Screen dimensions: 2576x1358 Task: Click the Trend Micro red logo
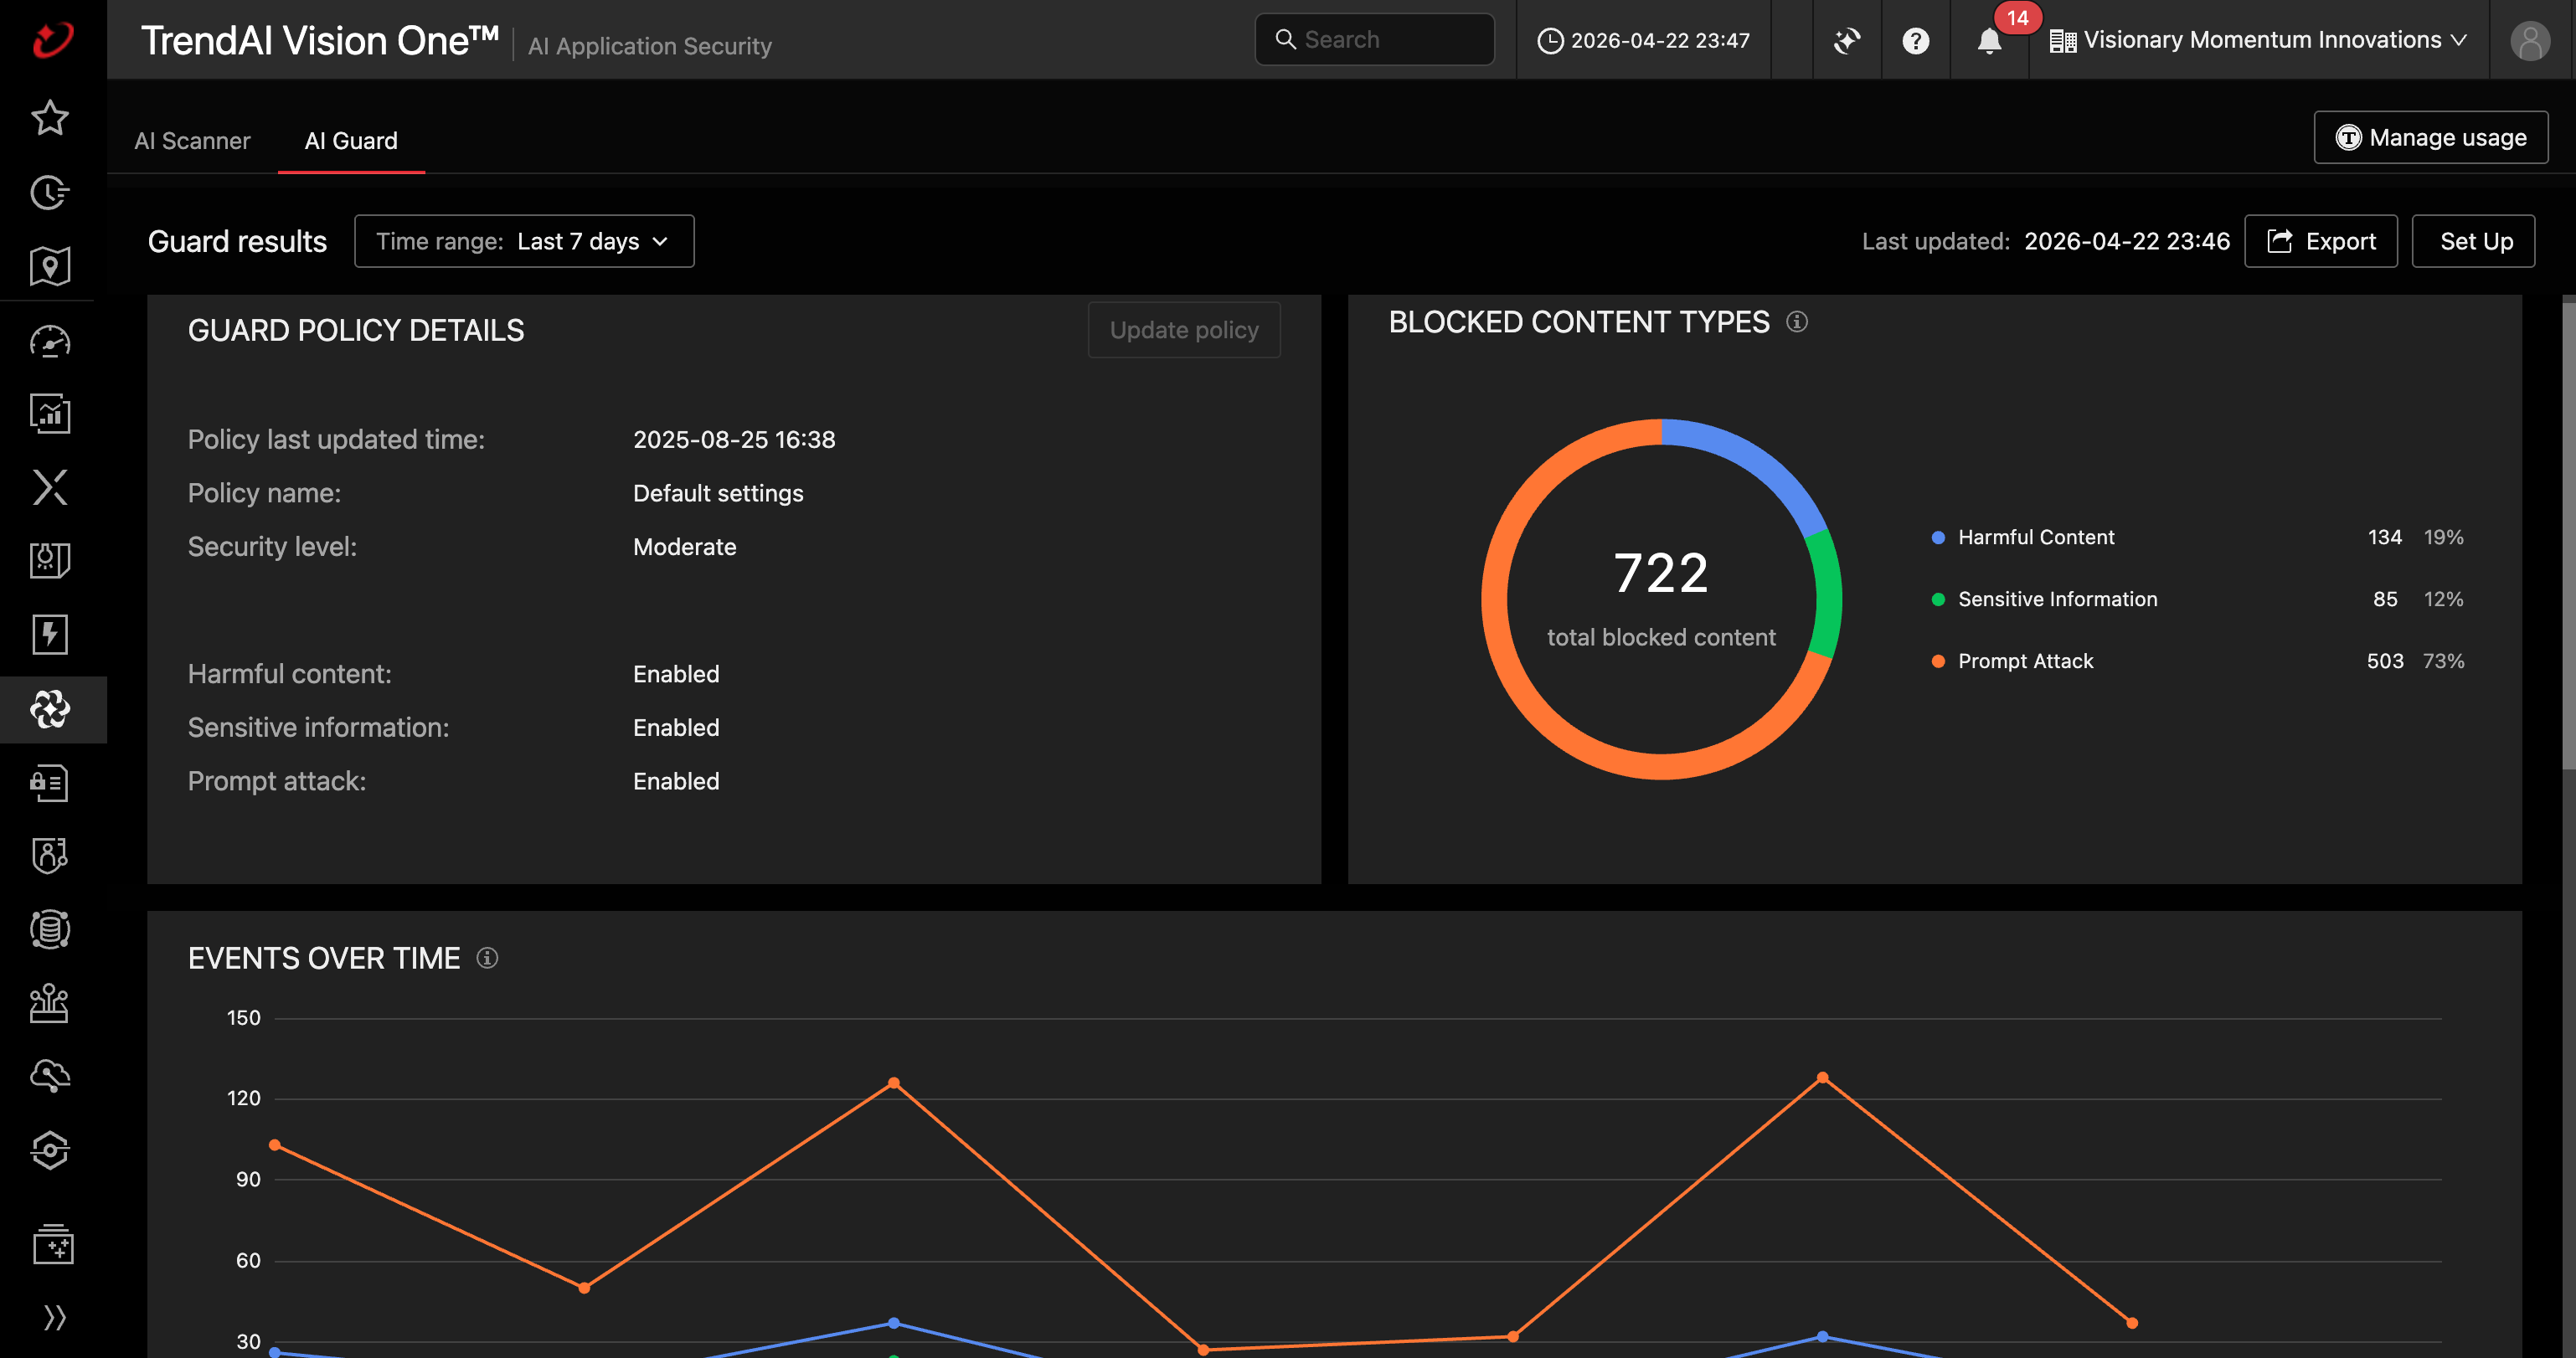(52, 40)
